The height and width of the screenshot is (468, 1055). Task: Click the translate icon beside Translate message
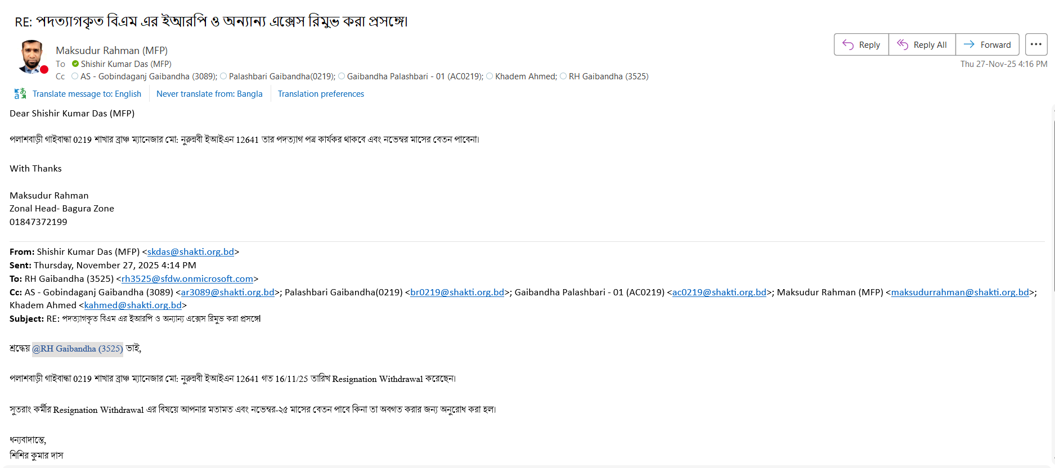20,94
